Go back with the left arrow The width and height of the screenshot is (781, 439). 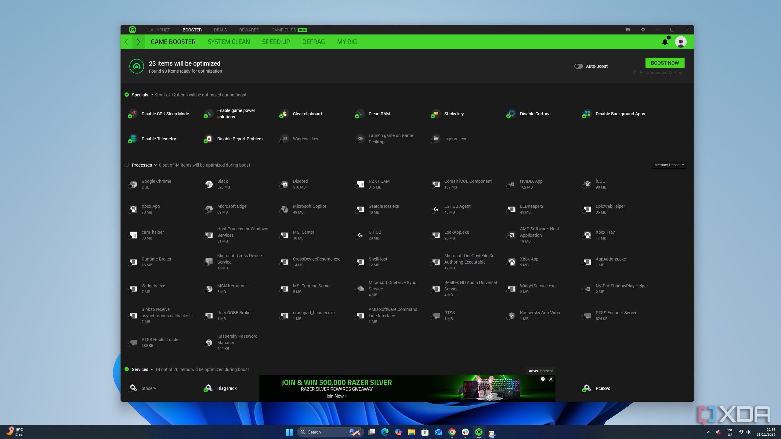pyautogui.click(x=126, y=42)
